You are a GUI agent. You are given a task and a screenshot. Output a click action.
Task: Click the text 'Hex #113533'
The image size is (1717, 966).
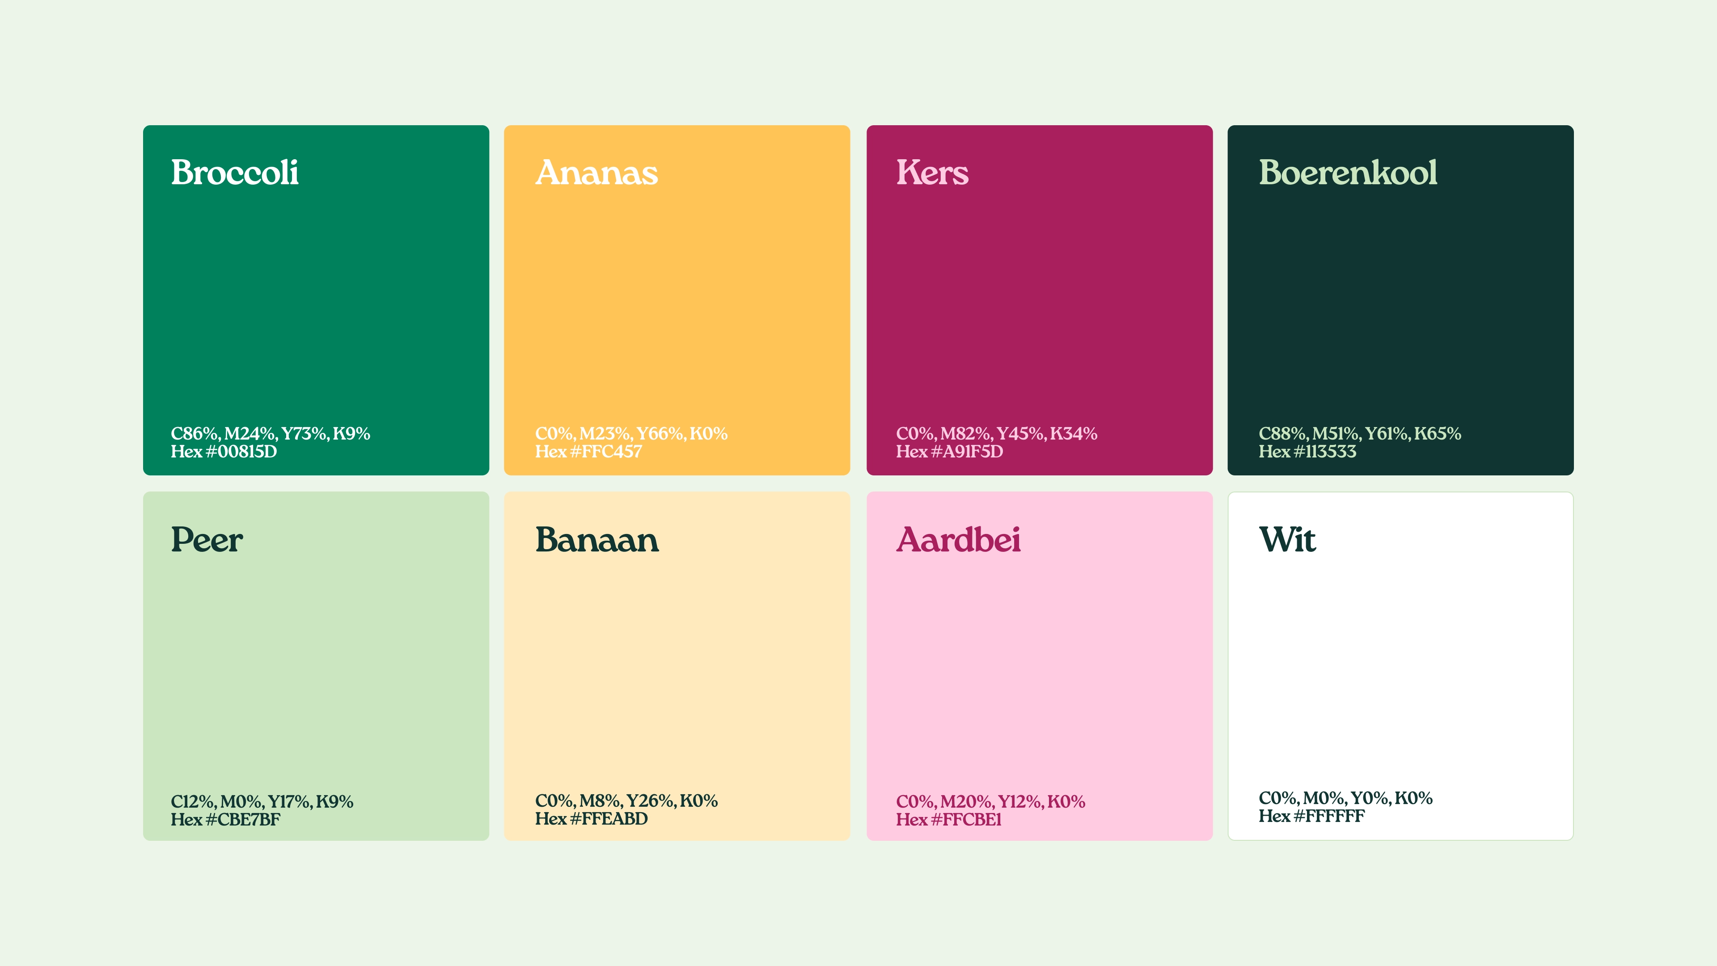click(x=1307, y=452)
